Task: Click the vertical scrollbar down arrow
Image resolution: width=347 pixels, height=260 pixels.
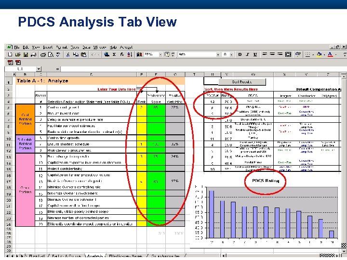Action: click(x=344, y=251)
